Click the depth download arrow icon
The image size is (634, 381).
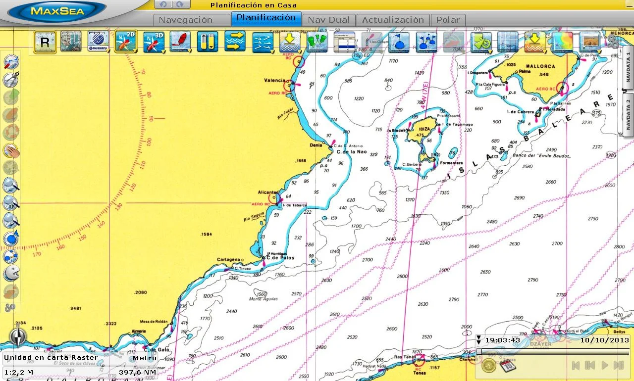click(289, 42)
